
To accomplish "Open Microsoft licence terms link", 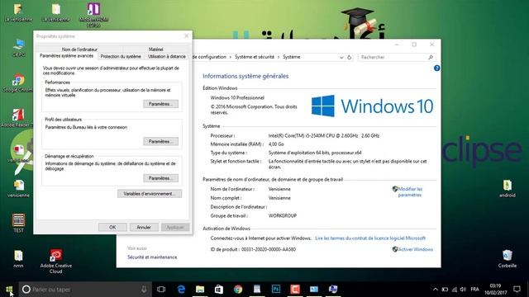I will (x=370, y=238).
